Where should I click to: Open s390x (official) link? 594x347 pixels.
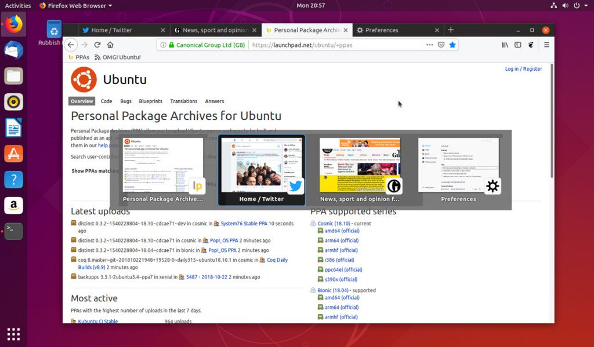click(x=341, y=279)
